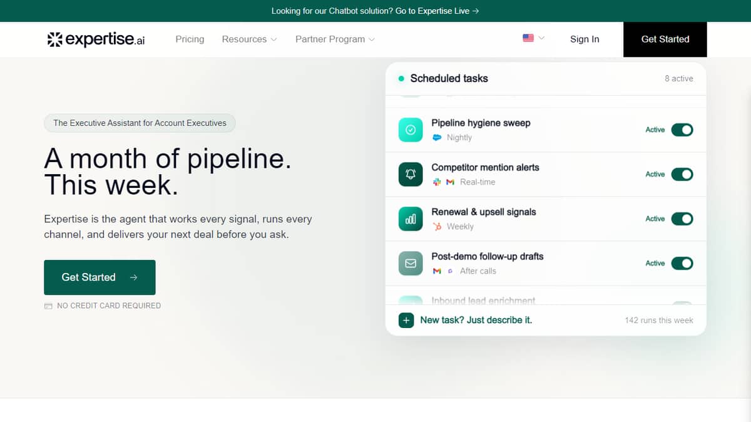Click the 'After calls' schedule label
The image size is (751, 422).
tap(478, 271)
